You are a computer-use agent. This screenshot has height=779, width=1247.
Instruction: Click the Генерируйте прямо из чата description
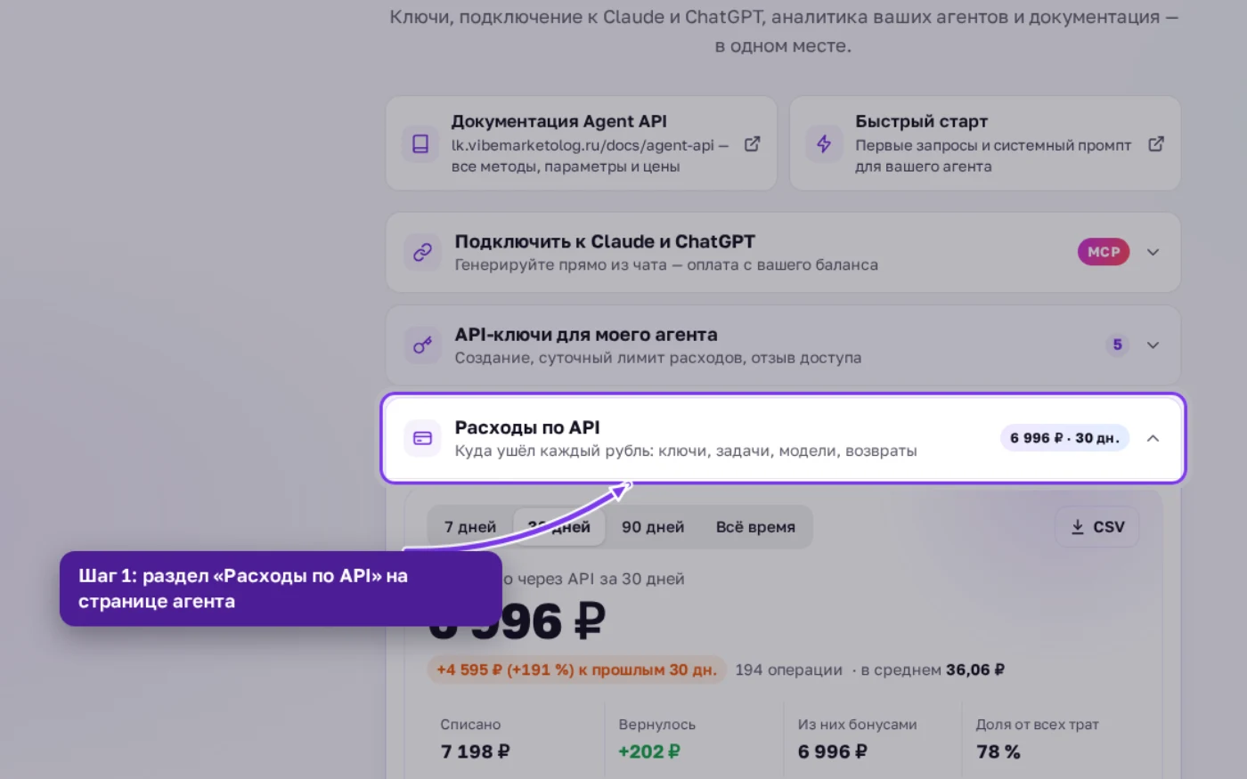666,264
